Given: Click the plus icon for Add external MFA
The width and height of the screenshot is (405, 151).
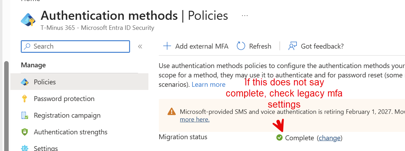Looking at the screenshot, I should pos(167,46).
